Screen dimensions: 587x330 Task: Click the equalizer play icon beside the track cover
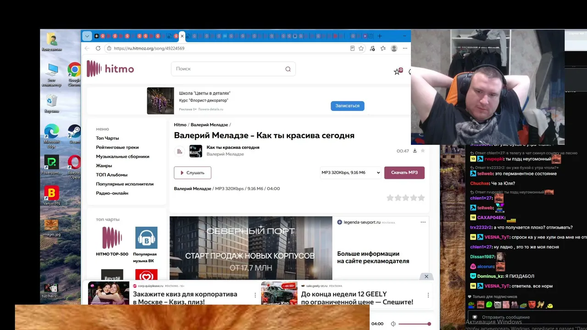click(180, 151)
